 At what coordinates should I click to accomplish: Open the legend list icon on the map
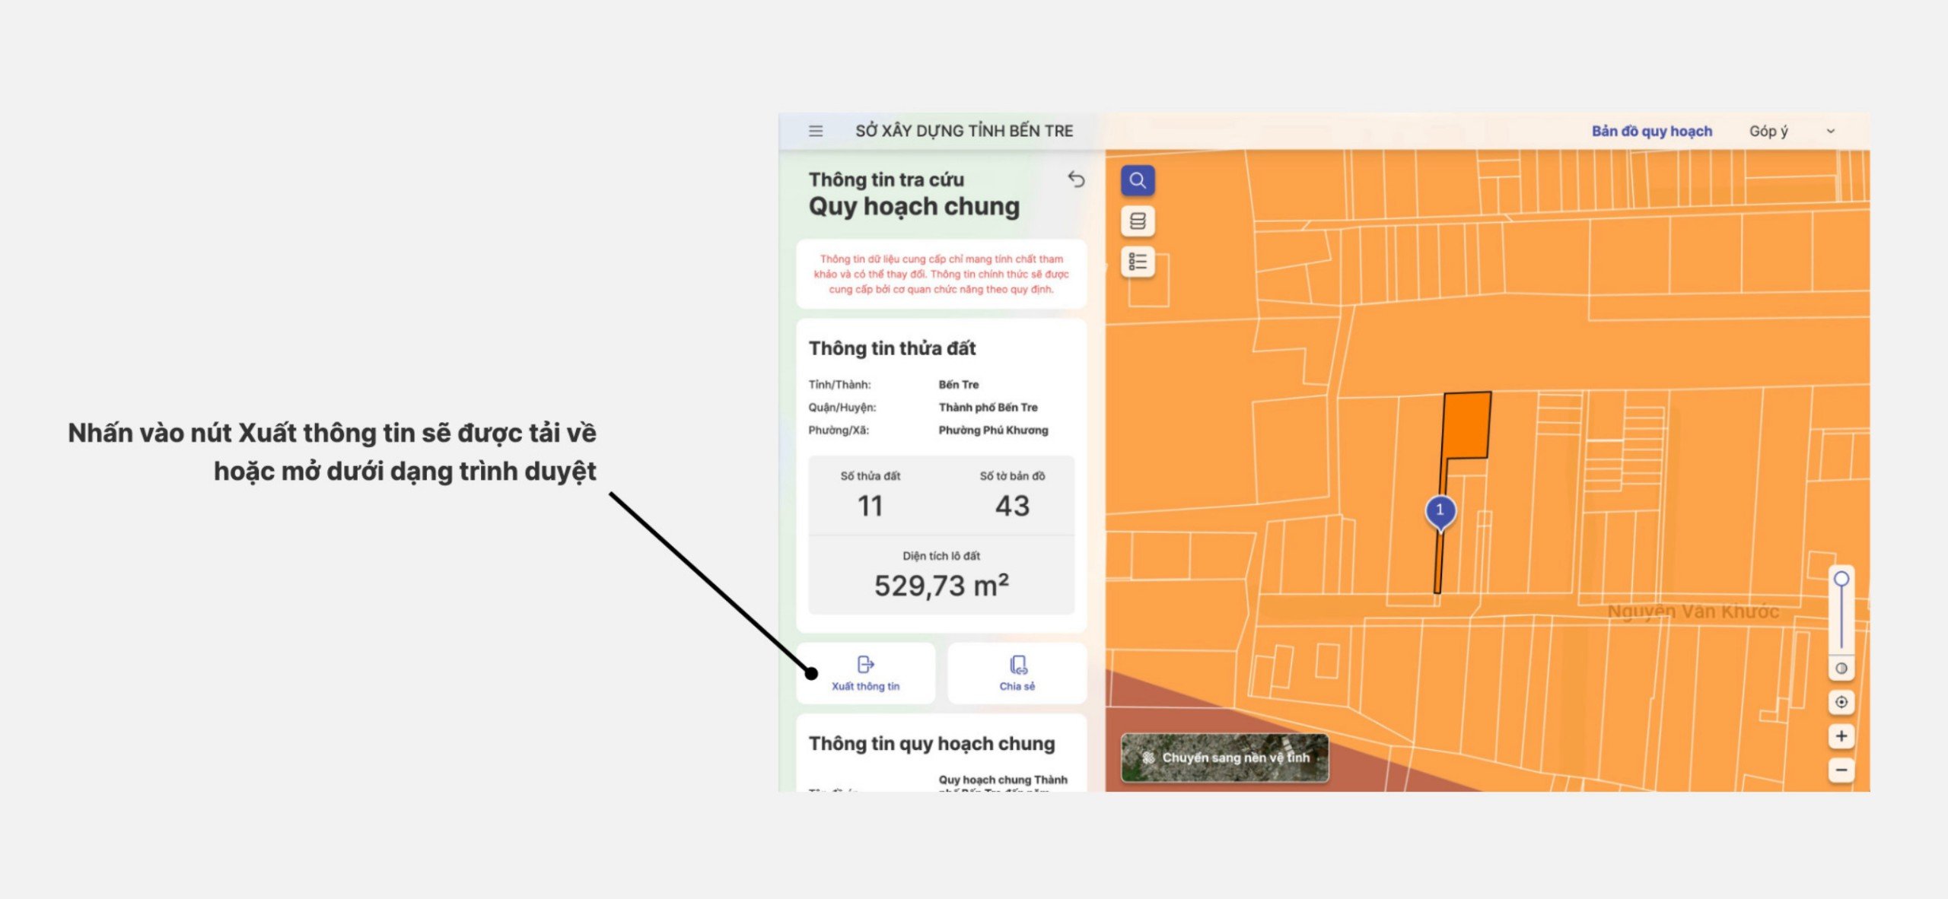pos(1137,262)
